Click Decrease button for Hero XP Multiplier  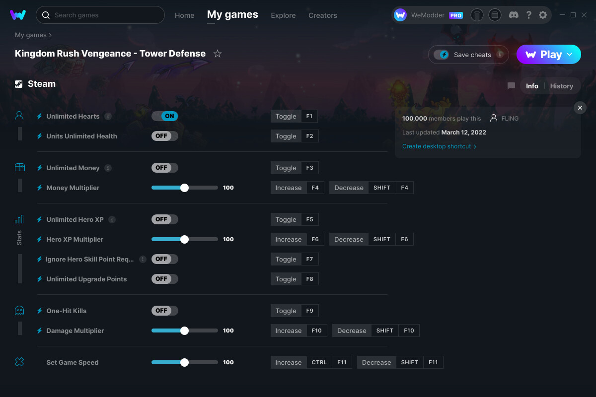(349, 239)
